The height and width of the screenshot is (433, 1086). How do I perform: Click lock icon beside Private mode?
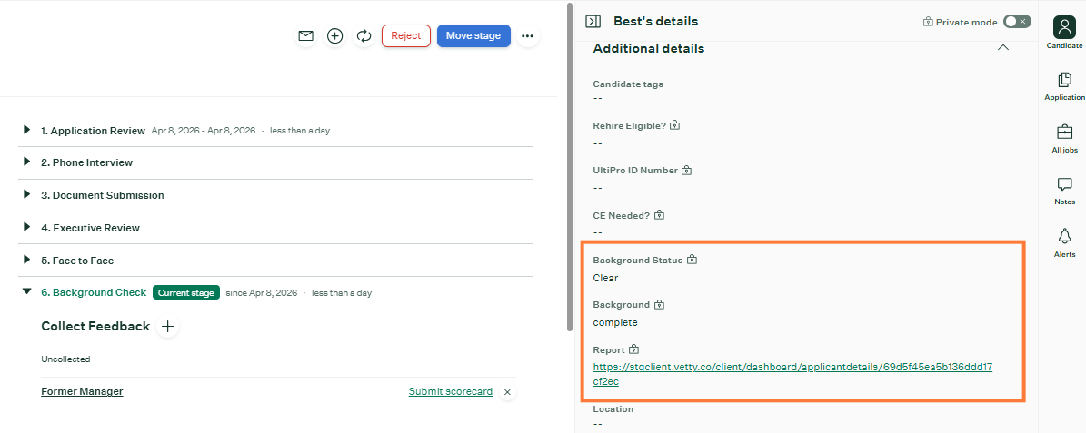tap(928, 22)
